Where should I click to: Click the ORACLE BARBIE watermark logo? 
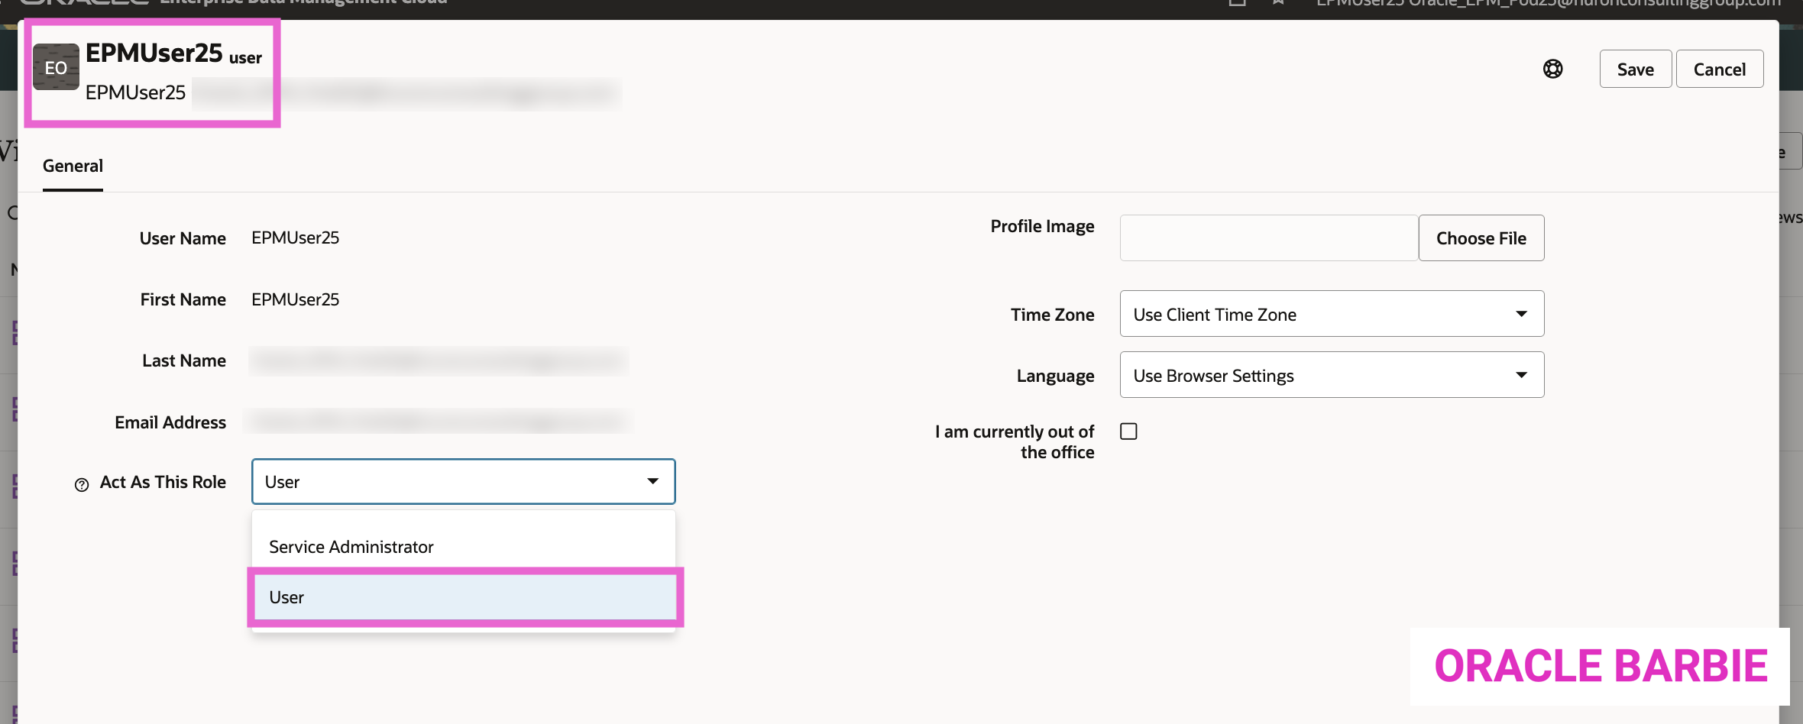(1601, 666)
